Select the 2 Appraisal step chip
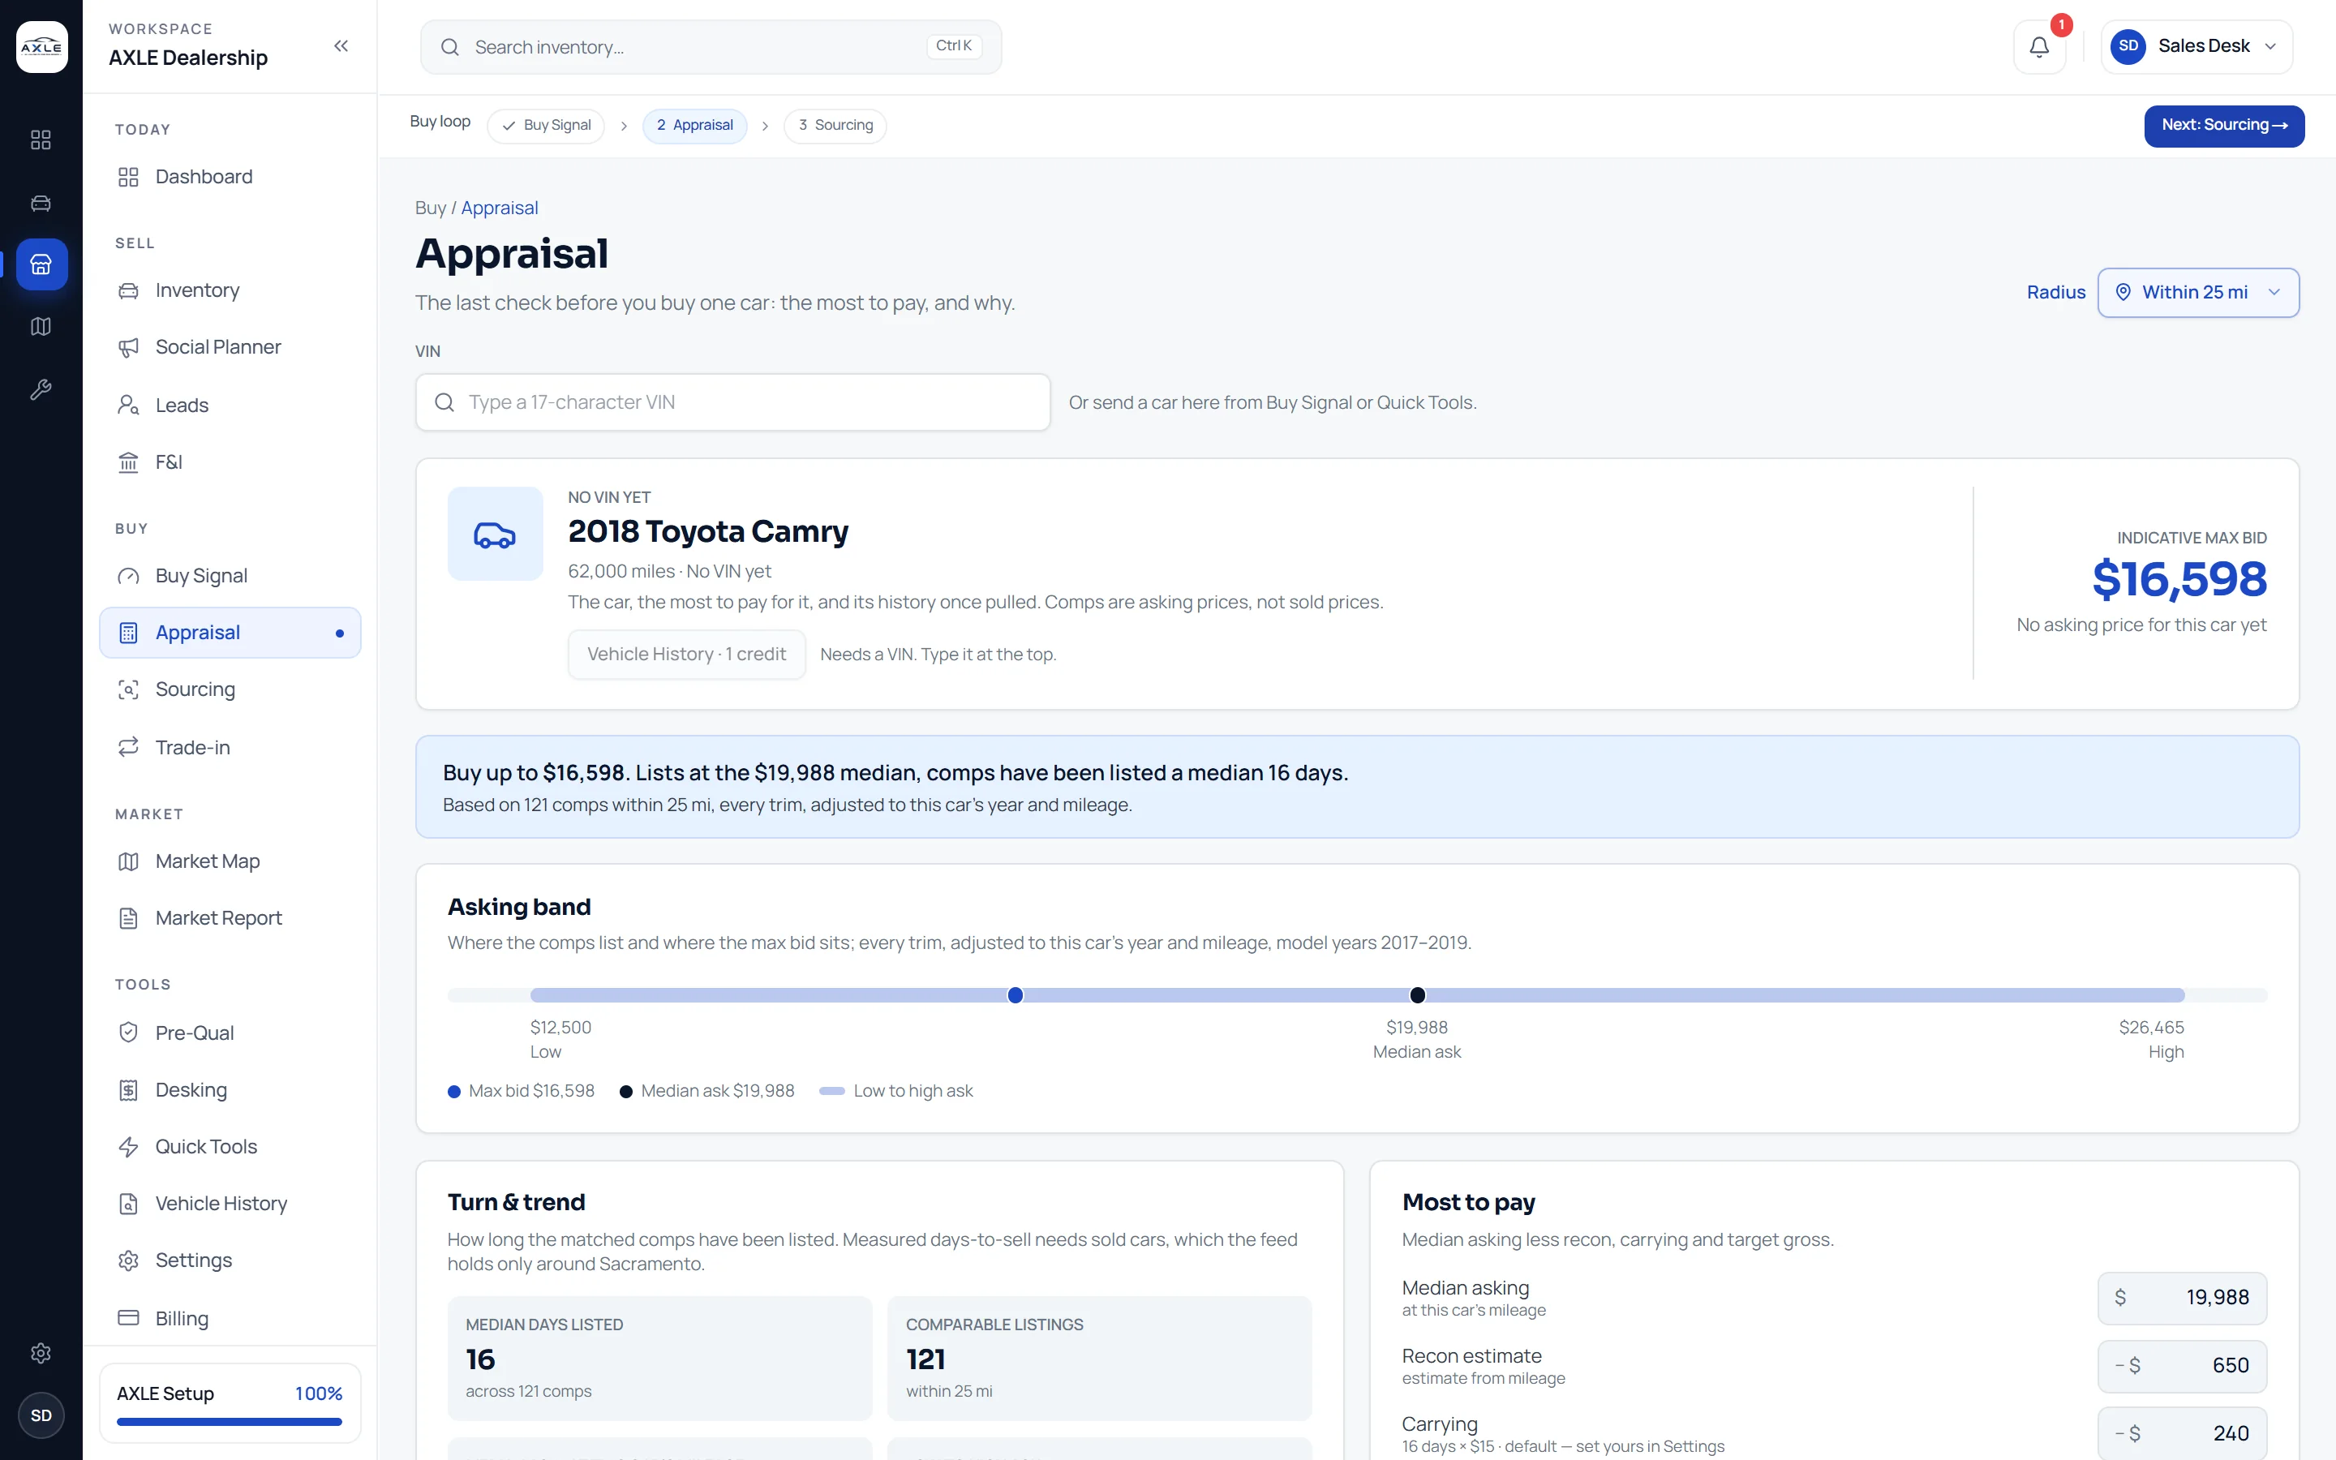 [695, 126]
